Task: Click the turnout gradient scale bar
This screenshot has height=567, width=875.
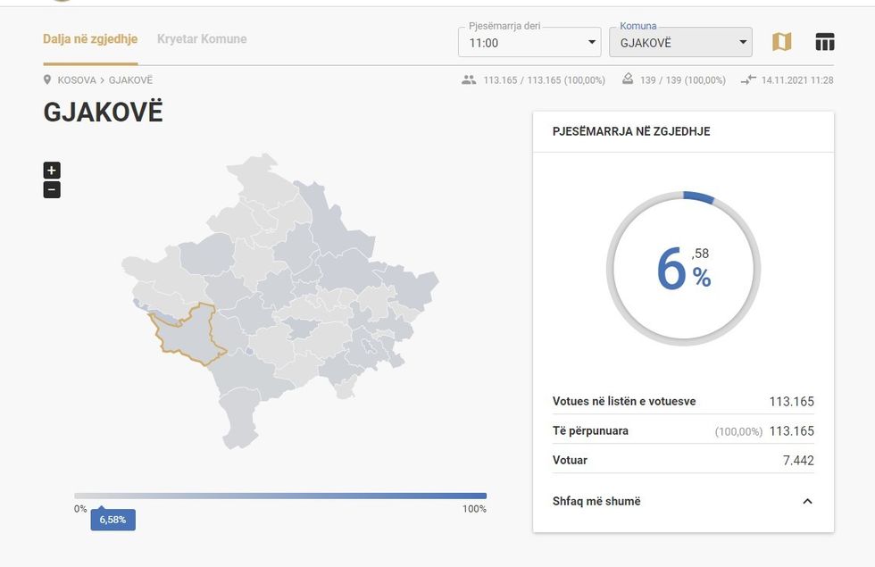Action: pos(280,496)
